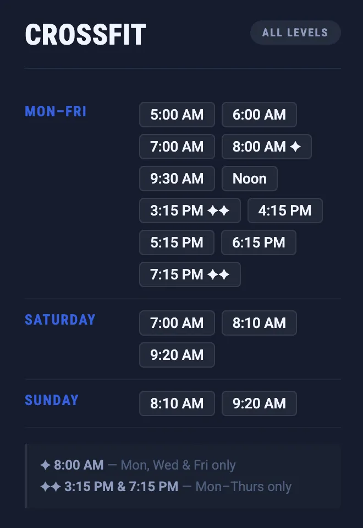Select the 3:15 PM double-star slot
Screen dimensions: 363x528
click(190, 211)
